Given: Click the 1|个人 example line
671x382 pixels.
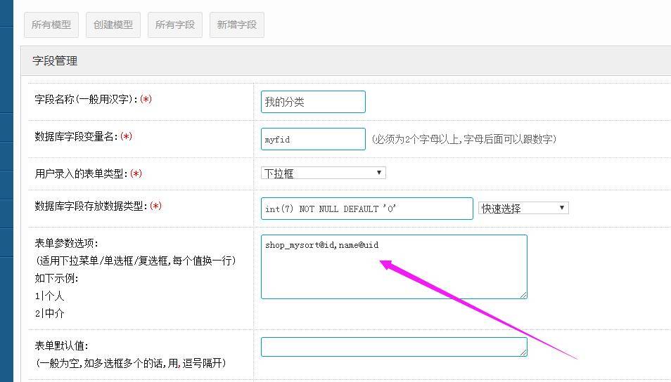Looking at the screenshot, I should 49,296.
